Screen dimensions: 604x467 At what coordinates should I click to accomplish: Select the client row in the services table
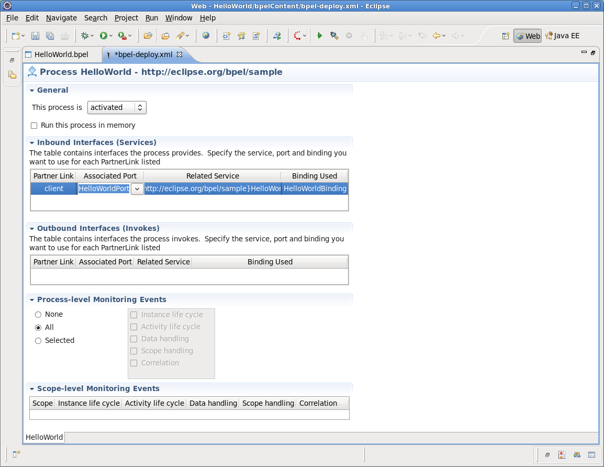[53, 188]
